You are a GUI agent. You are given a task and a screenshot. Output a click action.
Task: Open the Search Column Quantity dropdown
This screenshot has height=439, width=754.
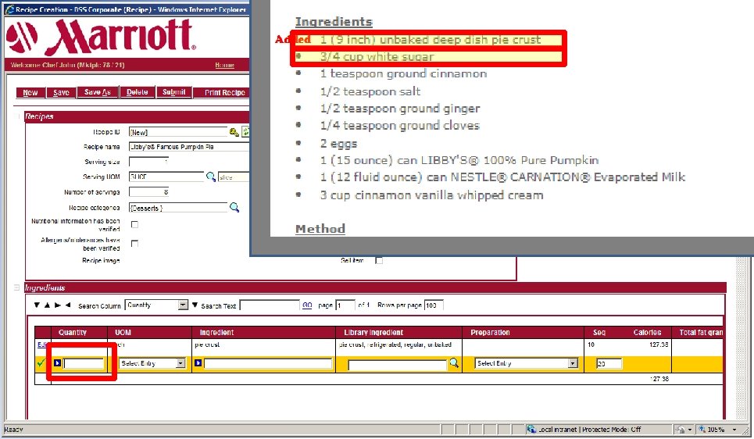(x=183, y=305)
